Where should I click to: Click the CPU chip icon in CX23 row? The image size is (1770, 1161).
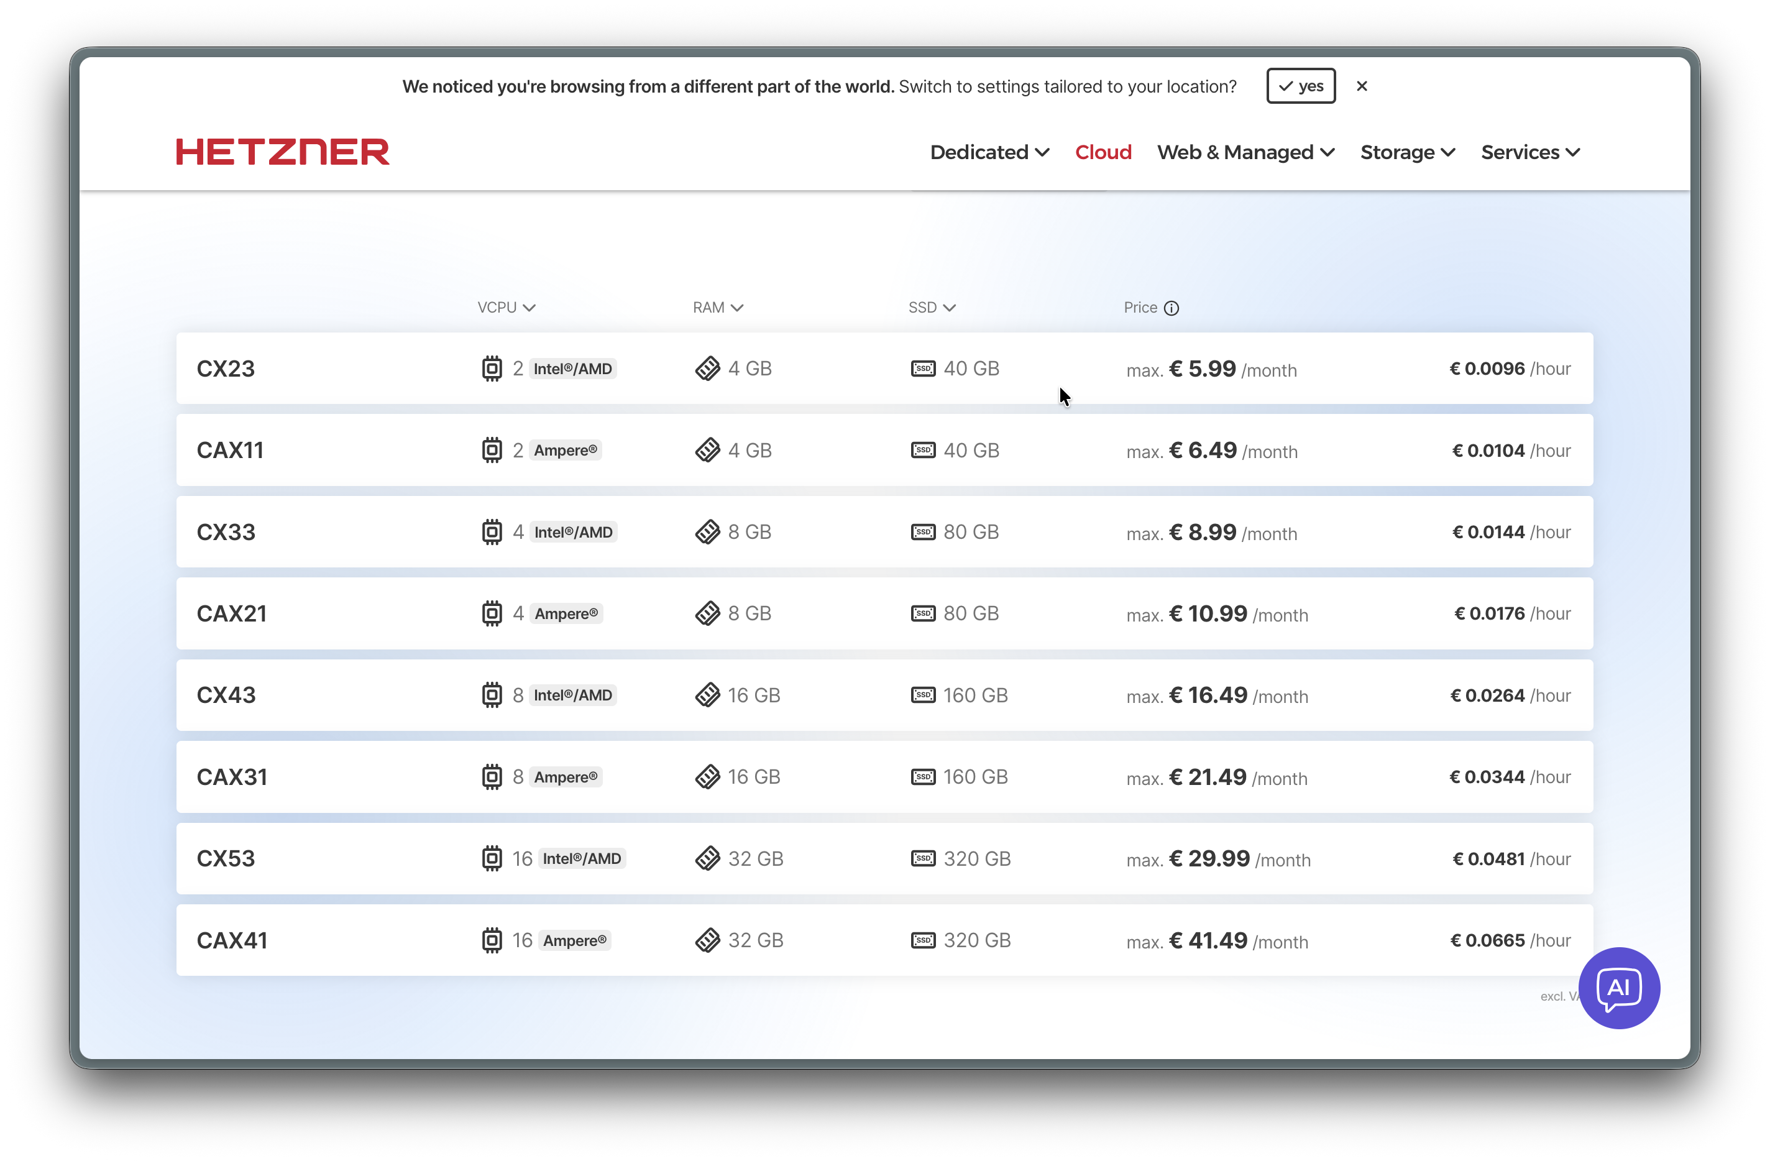point(492,368)
